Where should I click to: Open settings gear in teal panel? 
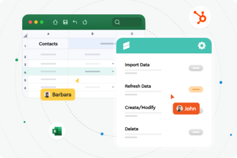coord(202,46)
